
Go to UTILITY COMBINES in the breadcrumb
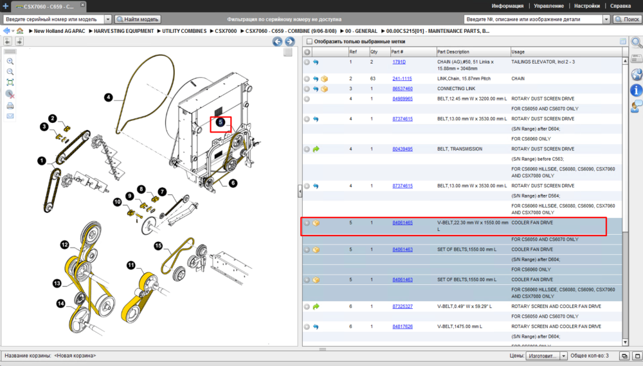click(x=184, y=31)
